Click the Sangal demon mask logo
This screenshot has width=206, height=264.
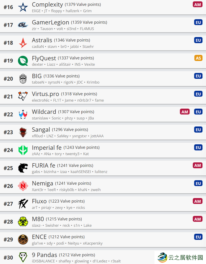pos(23,132)
